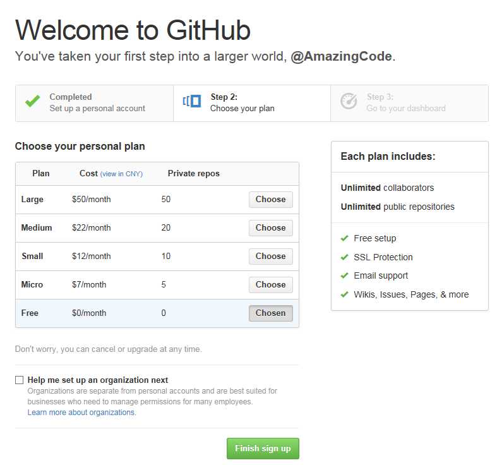Choose the Micro $7/month plan

click(x=271, y=285)
